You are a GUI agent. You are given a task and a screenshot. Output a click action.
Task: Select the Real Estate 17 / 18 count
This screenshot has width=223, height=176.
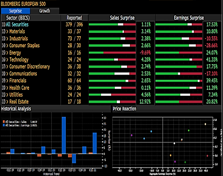[74, 102]
